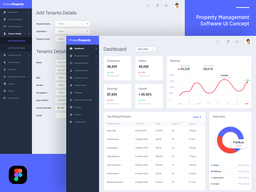256x192 pixels.
Task: Select Rental Payment in front sidebar menu
Action: tap(83, 63)
